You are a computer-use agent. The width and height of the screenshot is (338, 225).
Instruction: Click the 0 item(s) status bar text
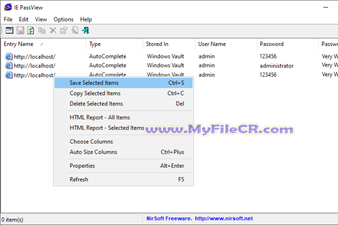point(12,220)
